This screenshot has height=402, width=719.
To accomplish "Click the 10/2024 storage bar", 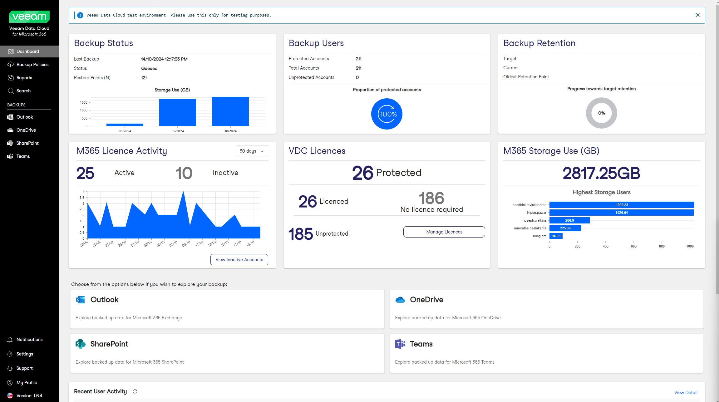I will (x=230, y=111).
